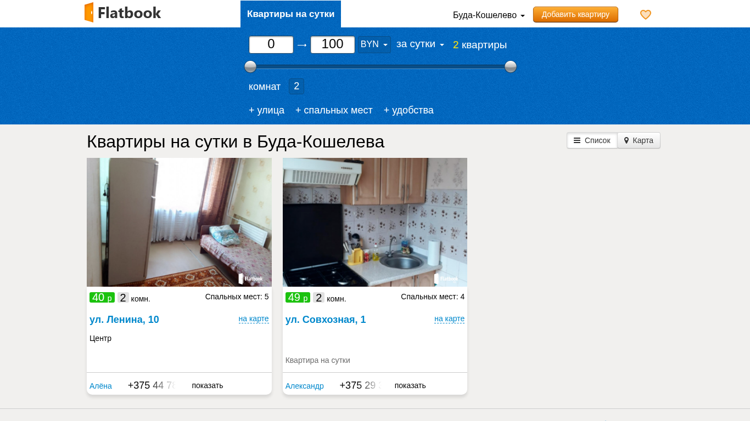750x421 pixels.
Task: Focus the maximum price field showing 100
Action: pyautogui.click(x=333, y=44)
